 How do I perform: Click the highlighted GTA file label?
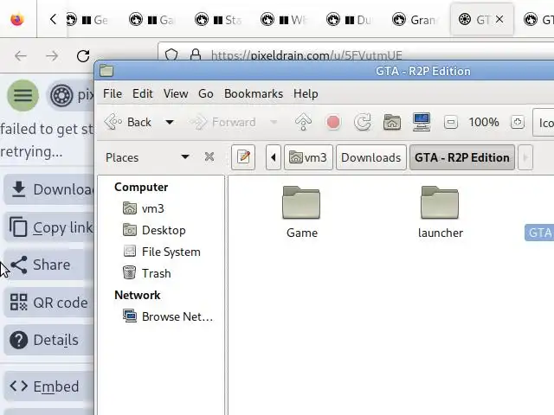tap(539, 233)
